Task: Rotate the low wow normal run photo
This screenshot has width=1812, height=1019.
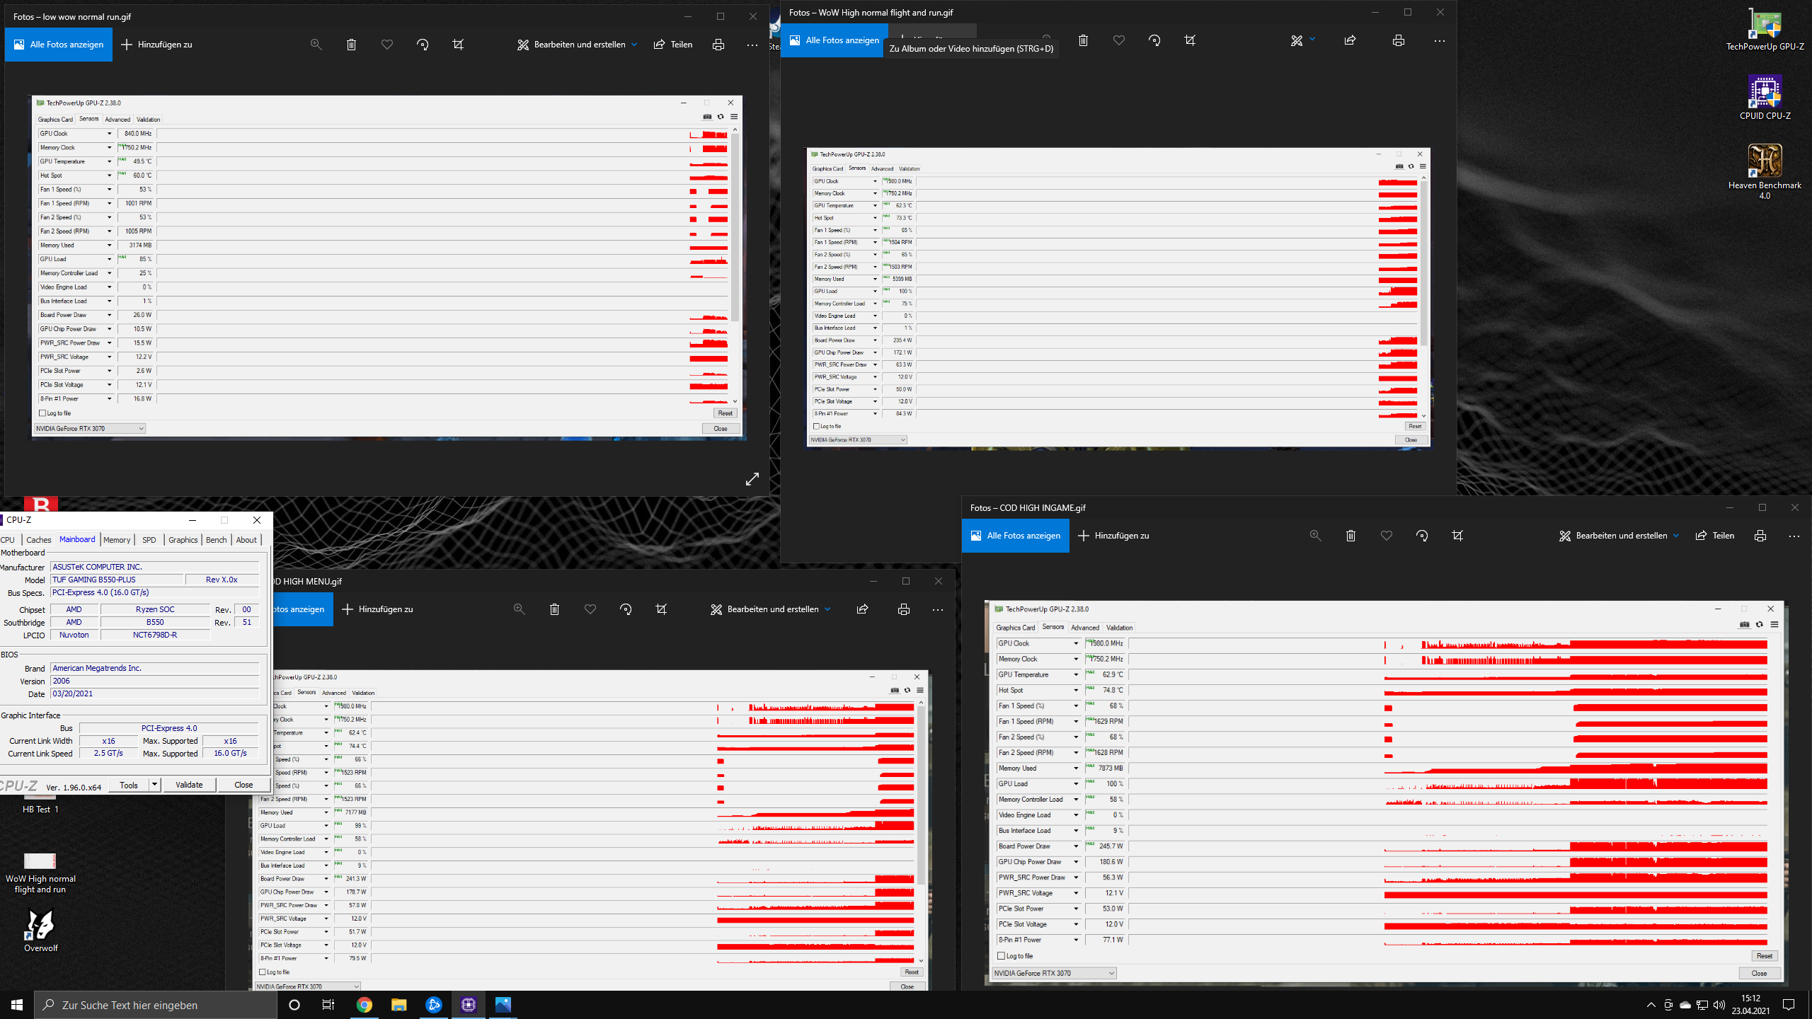Action: pos(423,45)
